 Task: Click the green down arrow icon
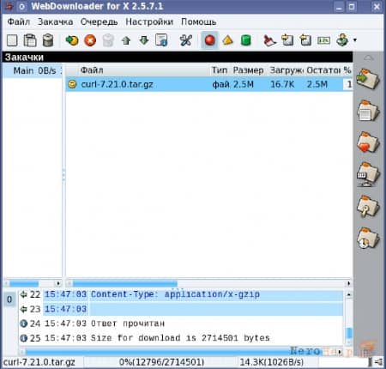coord(144,40)
